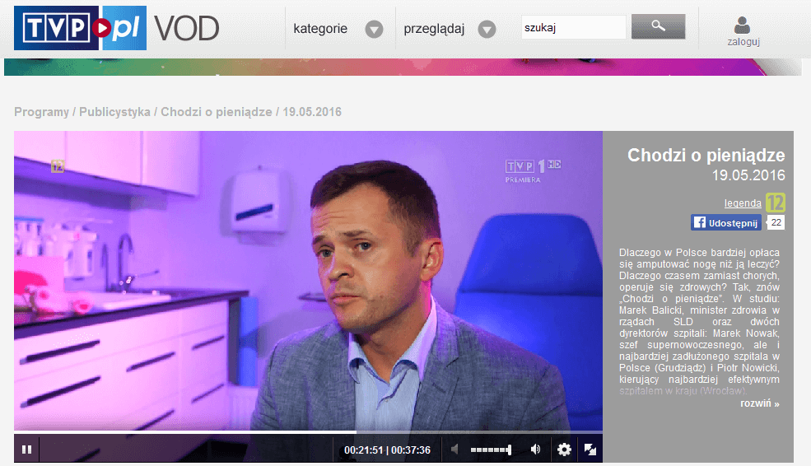
Task: Expand the przeglądaj dropdown arrow
Action: 487,29
